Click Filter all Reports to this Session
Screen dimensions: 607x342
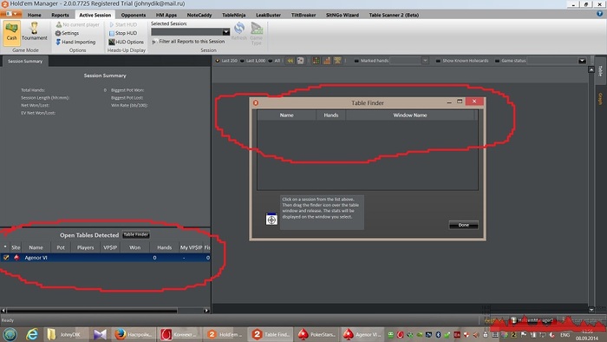coord(188,42)
